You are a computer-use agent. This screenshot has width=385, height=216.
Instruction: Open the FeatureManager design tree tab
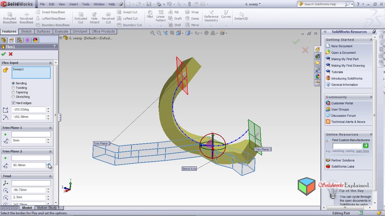tap(4, 40)
